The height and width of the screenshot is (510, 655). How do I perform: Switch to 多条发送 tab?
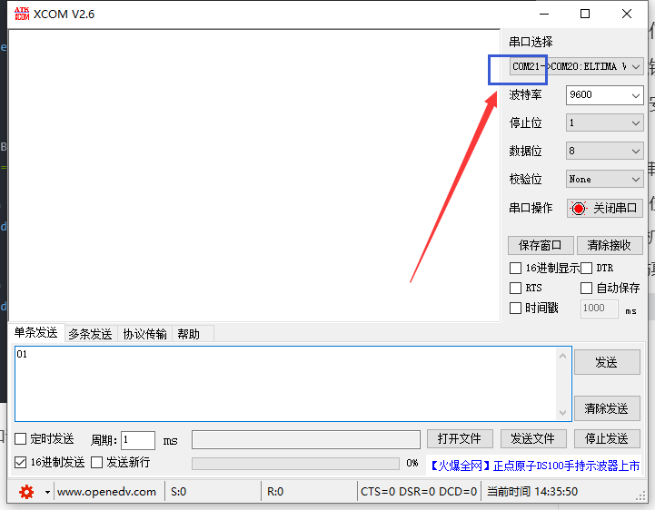pos(90,334)
